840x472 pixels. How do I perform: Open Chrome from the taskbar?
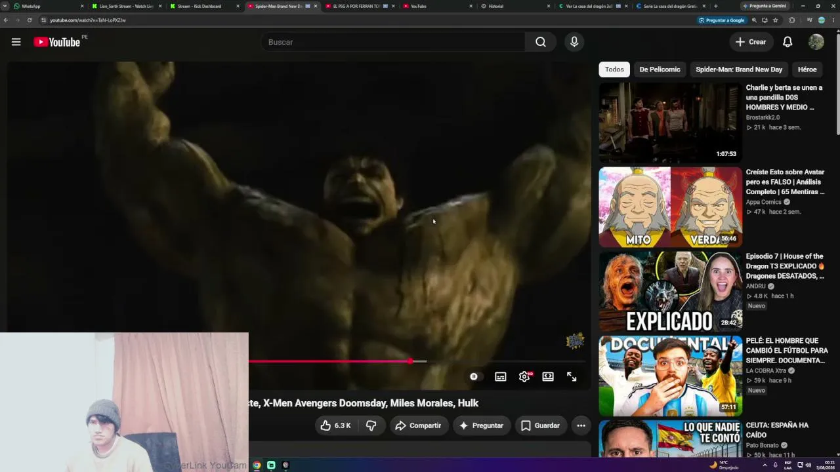(x=257, y=465)
